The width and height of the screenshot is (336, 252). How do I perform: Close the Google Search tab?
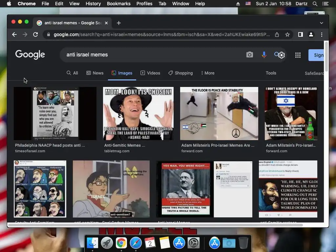106,23
